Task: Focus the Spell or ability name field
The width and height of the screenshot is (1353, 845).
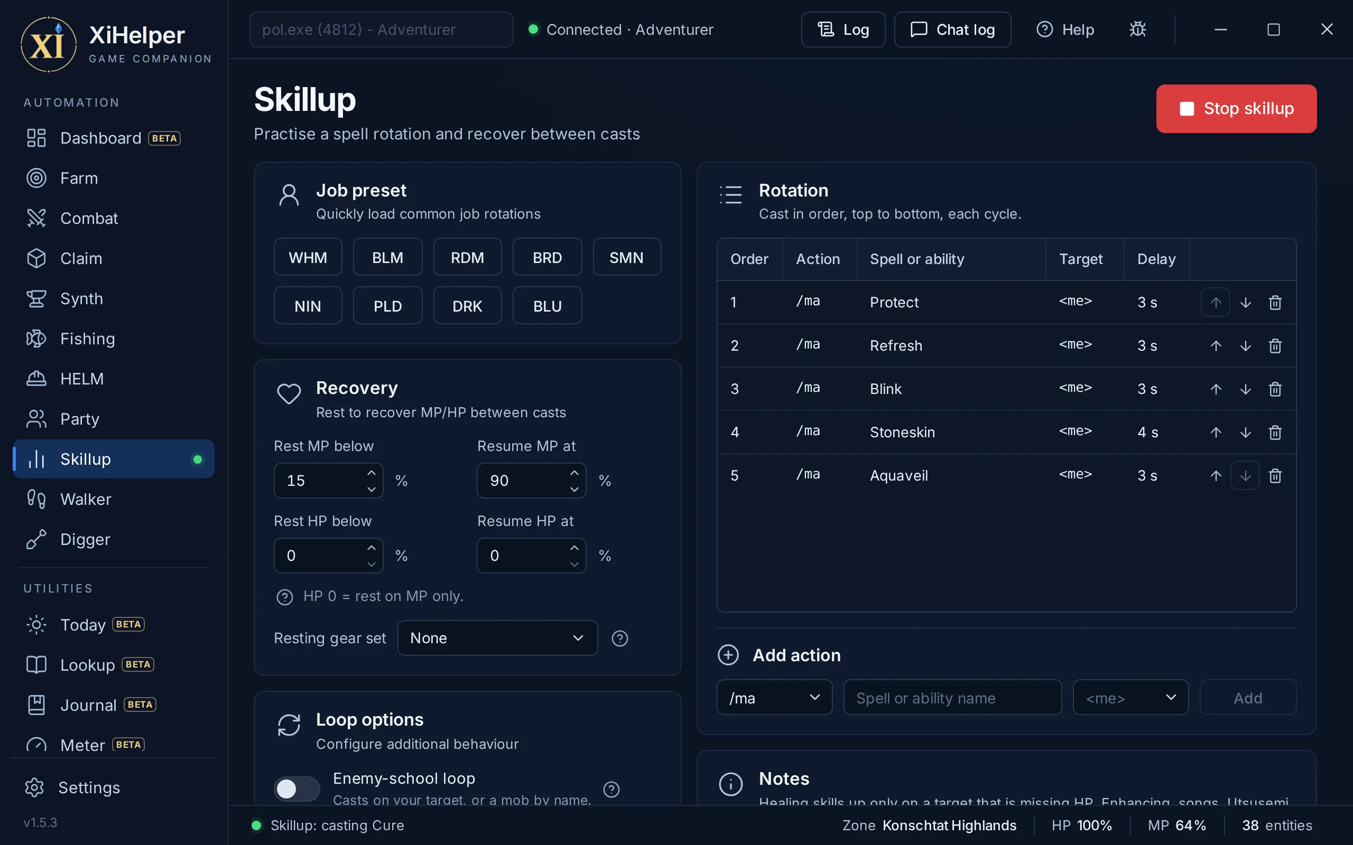Action: [952, 698]
